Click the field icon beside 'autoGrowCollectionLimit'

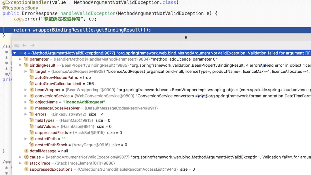[32, 84]
